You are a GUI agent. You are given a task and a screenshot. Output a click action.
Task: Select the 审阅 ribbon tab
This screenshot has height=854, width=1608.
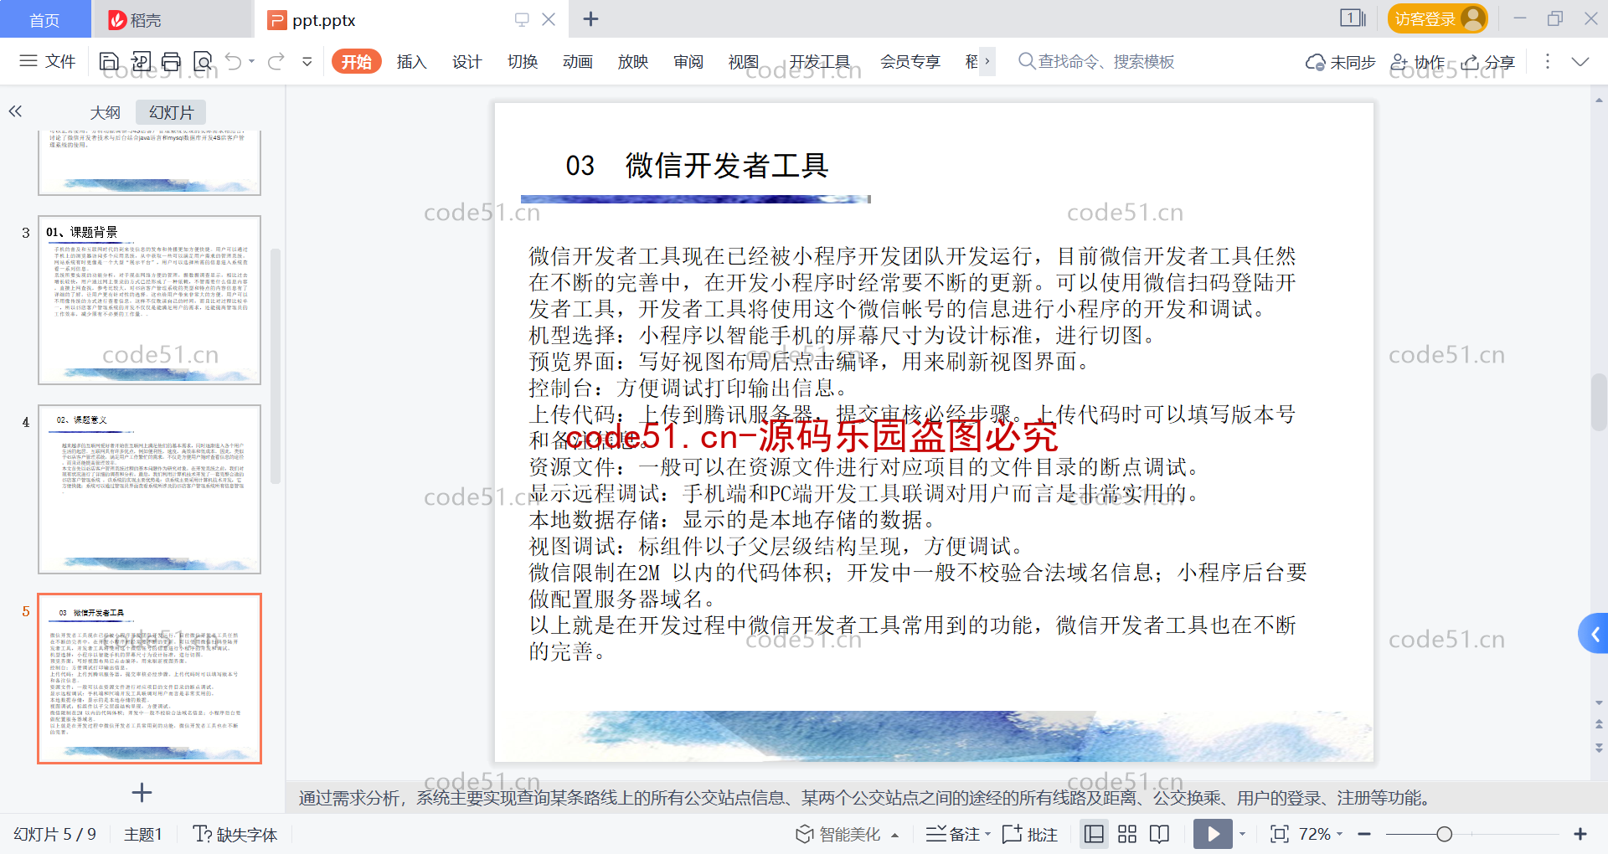pos(688,61)
